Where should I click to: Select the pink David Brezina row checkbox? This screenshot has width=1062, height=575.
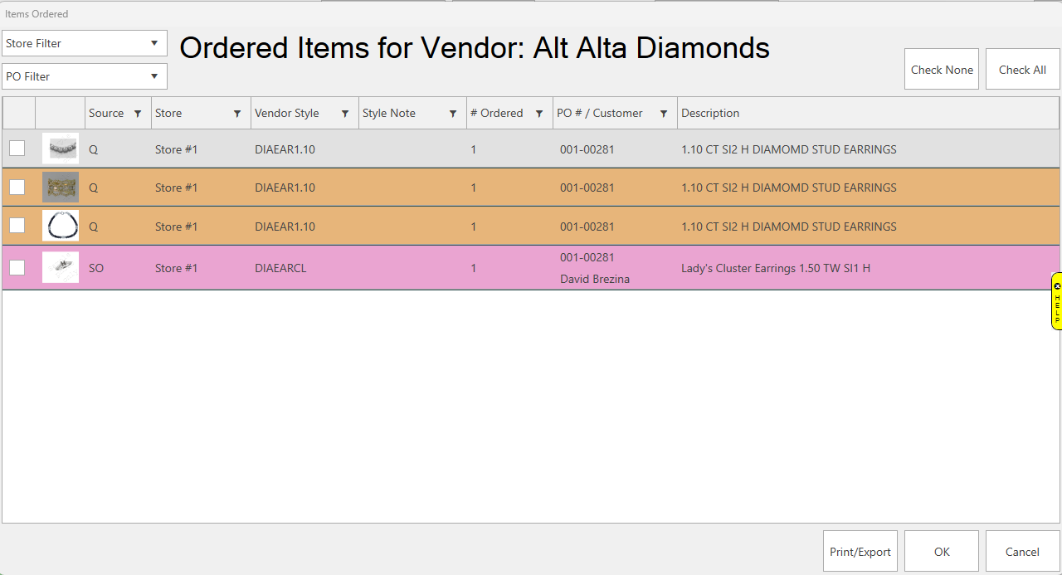click(x=17, y=267)
